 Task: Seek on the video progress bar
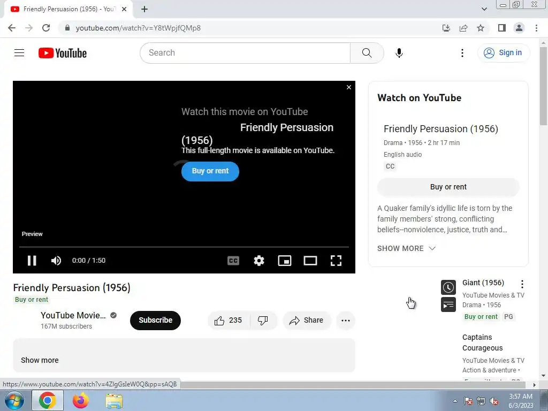point(184,247)
